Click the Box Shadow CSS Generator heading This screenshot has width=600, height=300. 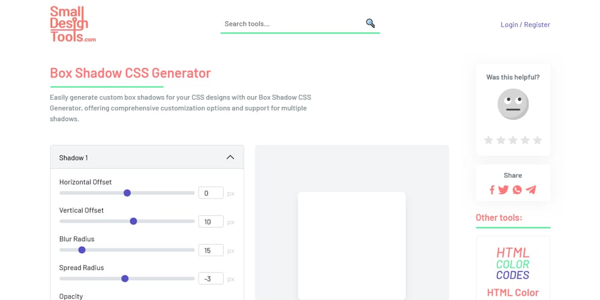[130, 73]
